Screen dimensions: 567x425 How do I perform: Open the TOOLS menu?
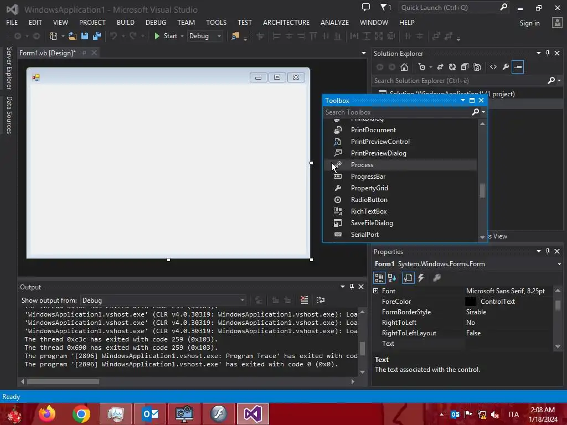tap(217, 22)
